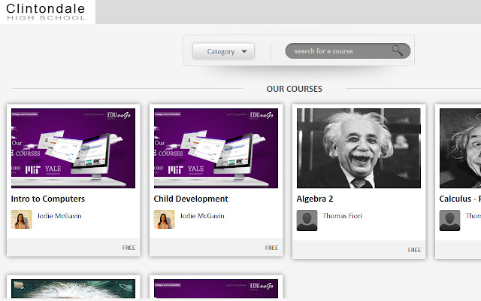Click Jodie McGavin name under Intro to Computers
The height and width of the screenshot is (301, 481).
click(59, 216)
